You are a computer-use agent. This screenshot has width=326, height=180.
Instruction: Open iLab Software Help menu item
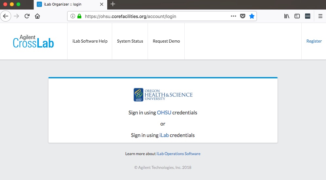pyautogui.click(x=90, y=41)
